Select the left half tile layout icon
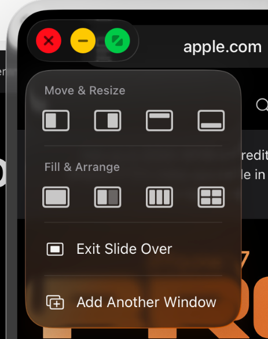 coord(56,121)
